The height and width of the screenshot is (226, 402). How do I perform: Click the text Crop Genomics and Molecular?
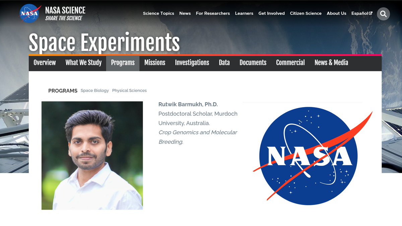pos(198,132)
